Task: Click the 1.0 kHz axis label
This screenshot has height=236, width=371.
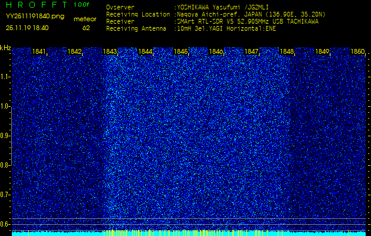Action: tap(5, 107)
